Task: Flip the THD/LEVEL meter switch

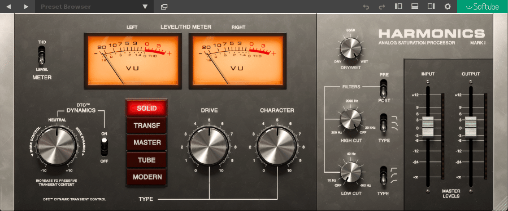Action: (x=42, y=56)
